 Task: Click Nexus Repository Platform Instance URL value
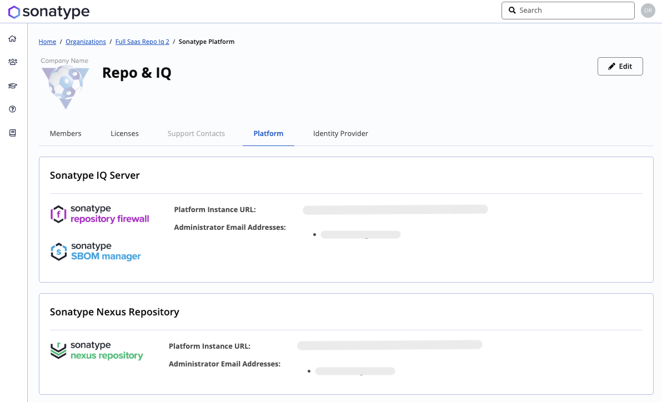[x=390, y=345]
